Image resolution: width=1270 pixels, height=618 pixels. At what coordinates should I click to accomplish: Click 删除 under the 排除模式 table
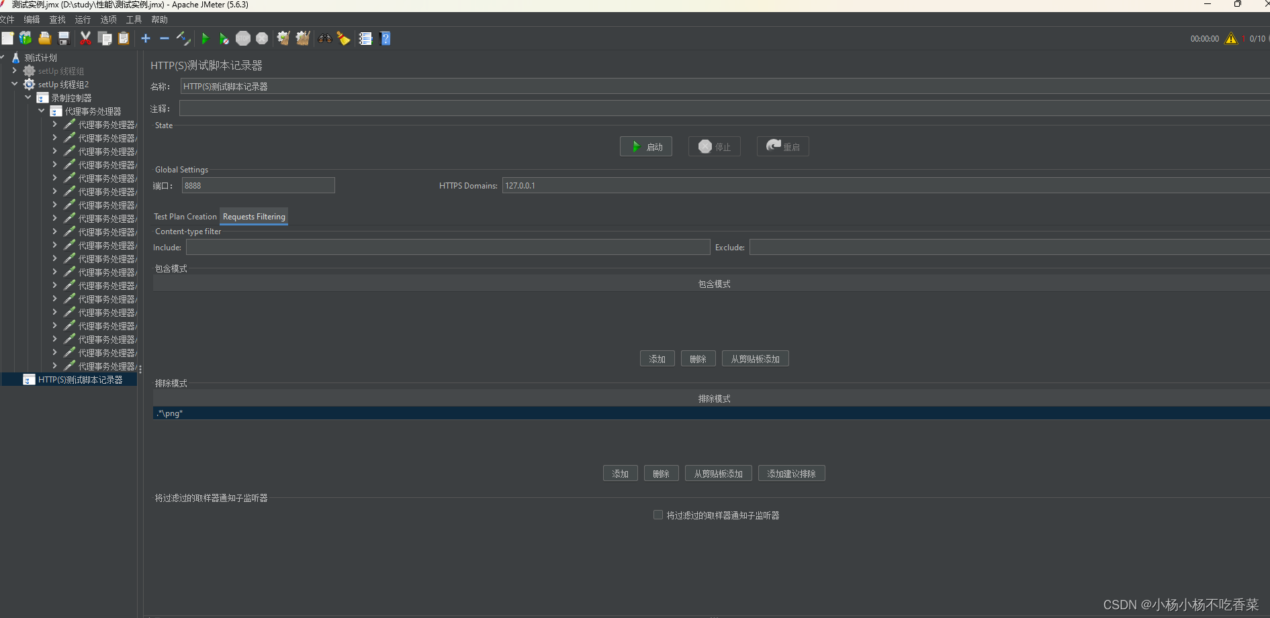[x=662, y=474]
